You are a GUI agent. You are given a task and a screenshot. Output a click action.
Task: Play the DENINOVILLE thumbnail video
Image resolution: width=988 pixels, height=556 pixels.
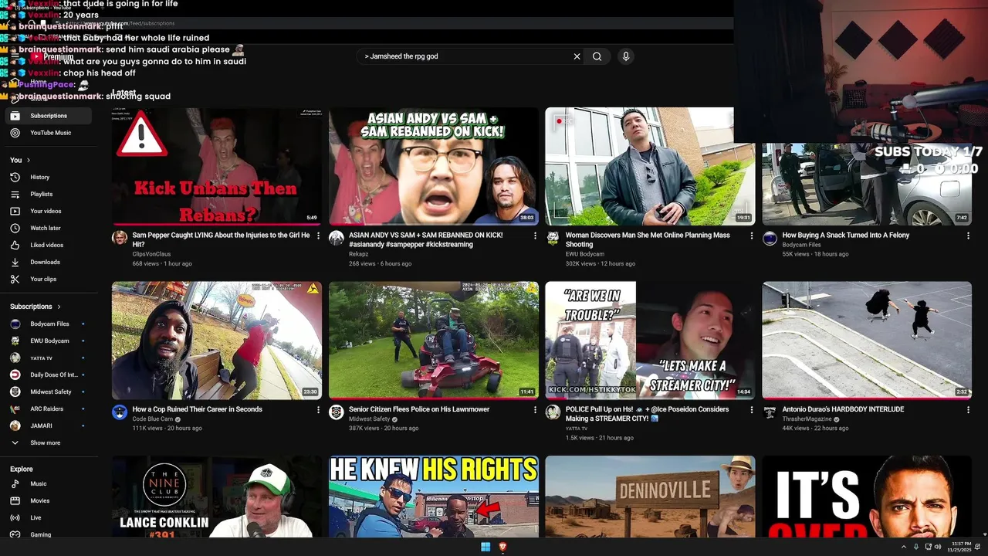pos(650,497)
